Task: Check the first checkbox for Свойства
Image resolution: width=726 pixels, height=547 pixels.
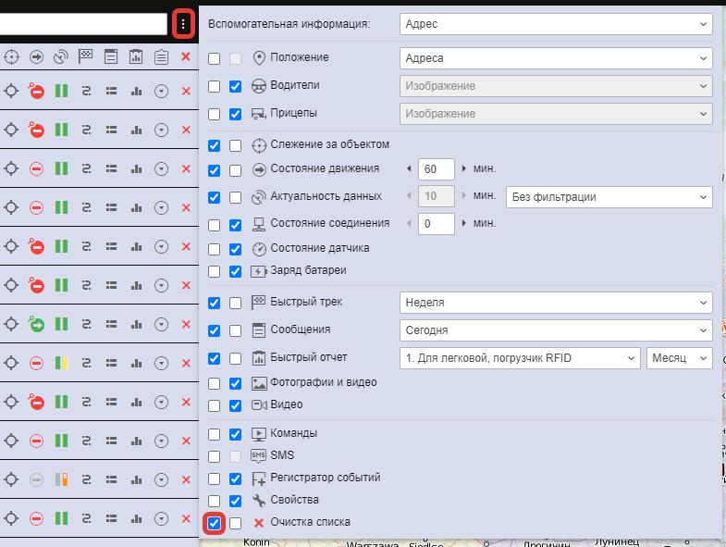Action: (x=214, y=501)
